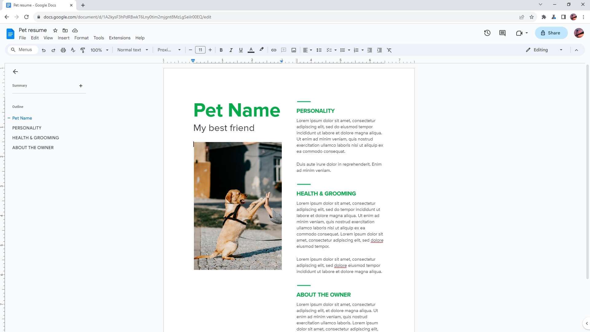Image resolution: width=590 pixels, height=332 pixels.
Task: Open the Editing mode dropdown
Action: tap(544, 50)
